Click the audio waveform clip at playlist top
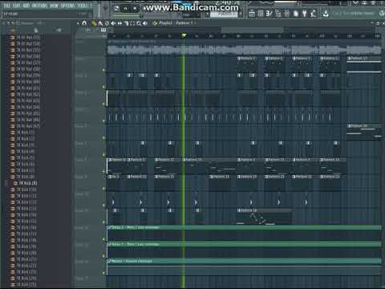Screen dimensions: 385x289 point(244,48)
